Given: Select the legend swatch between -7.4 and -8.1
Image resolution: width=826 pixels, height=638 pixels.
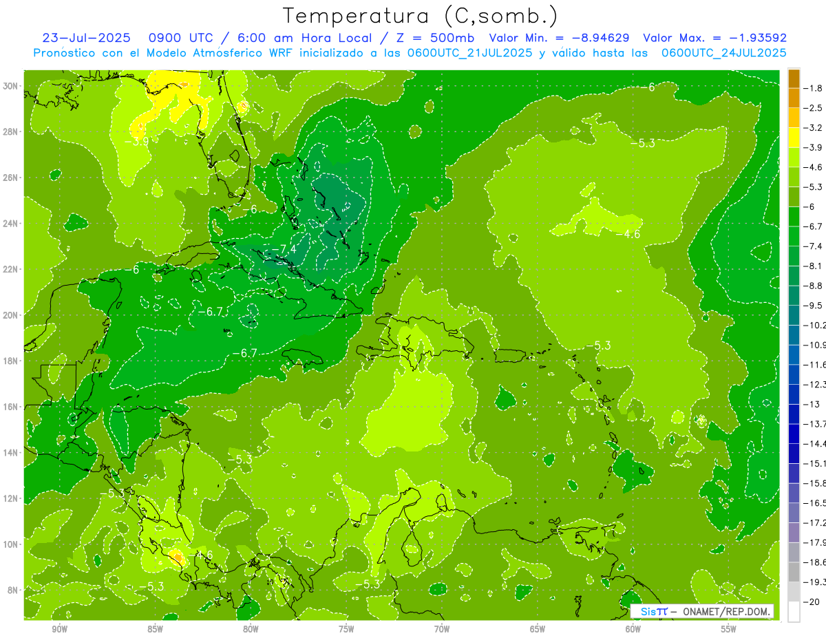Looking at the screenshot, I should [x=794, y=256].
